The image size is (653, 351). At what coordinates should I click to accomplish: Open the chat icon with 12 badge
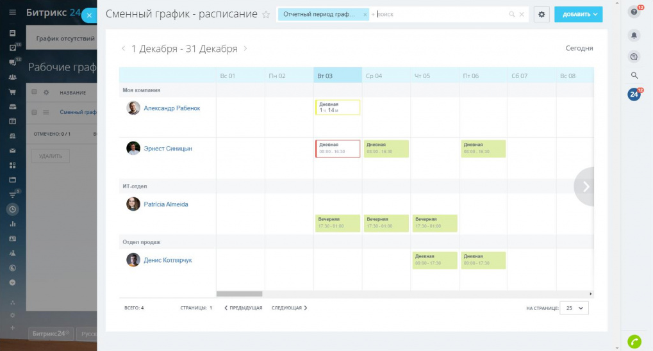point(12,63)
